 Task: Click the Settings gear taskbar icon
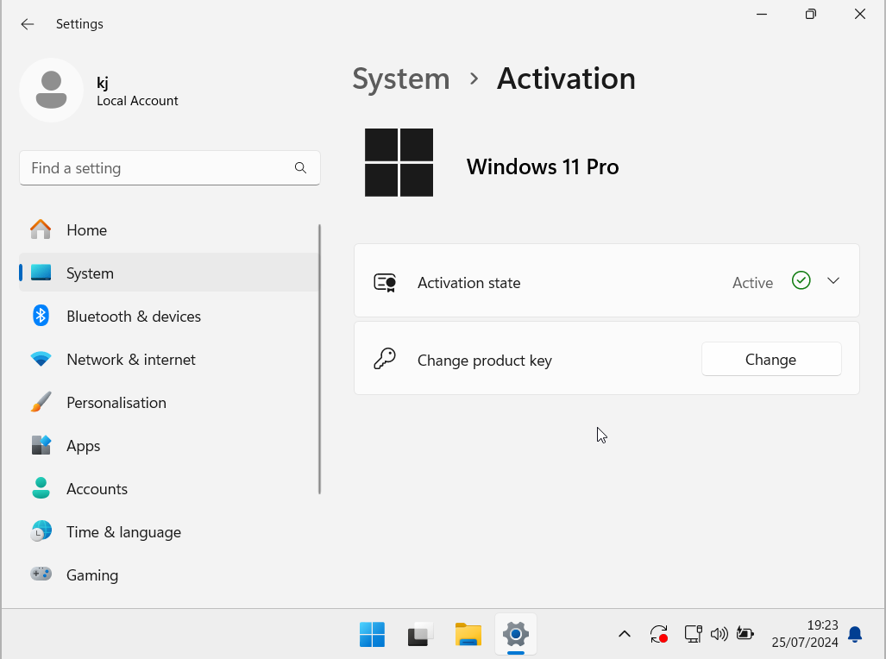(x=516, y=634)
